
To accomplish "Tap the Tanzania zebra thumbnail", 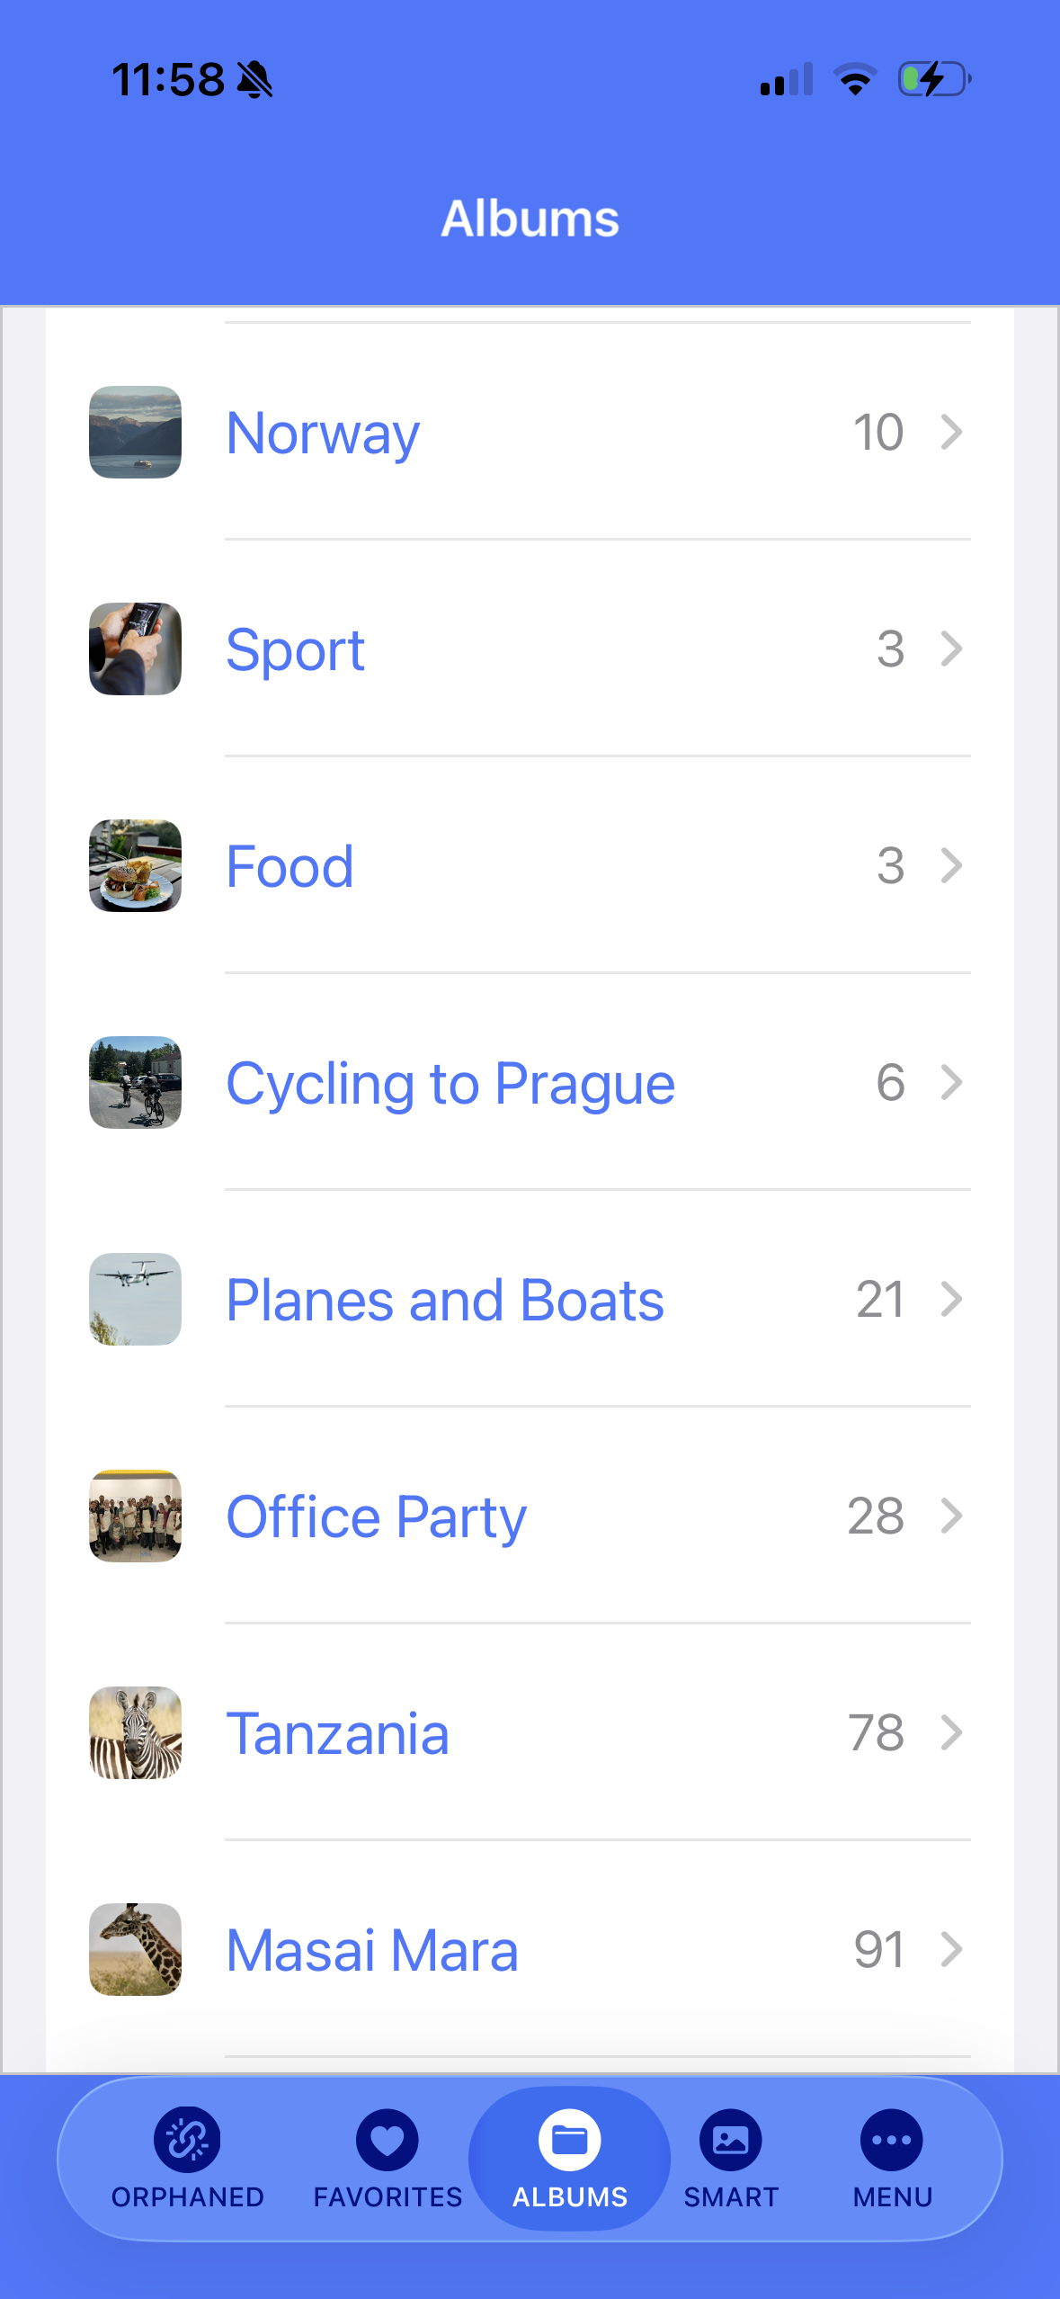I will (x=136, y=1732).
